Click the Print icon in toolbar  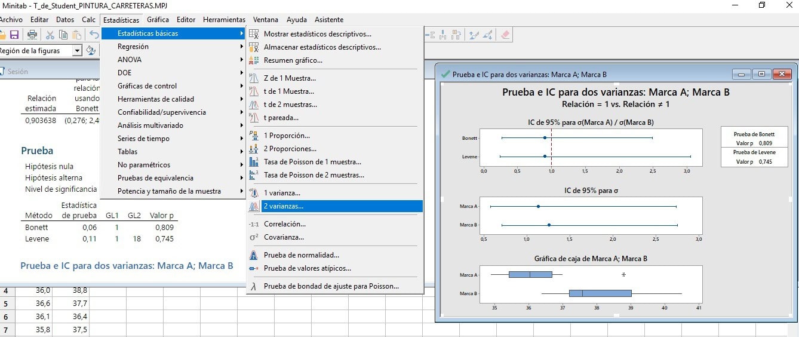(32, 35)
